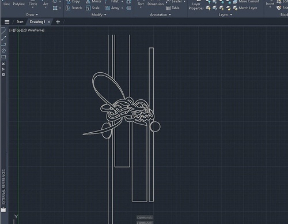Create a new drawing tab with plus

(x=58, y=22)
